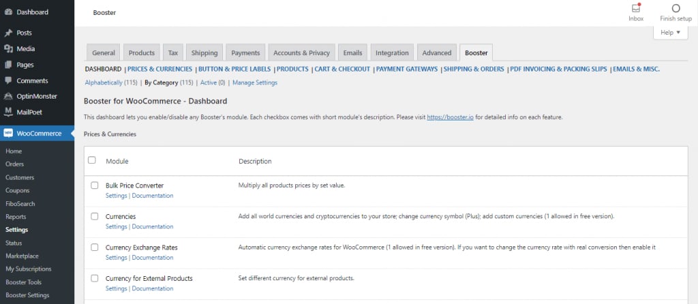Open the booster.io link
The width and height of the screenshot is (698, 304).
pyautogui.click(x=450, y=118)
